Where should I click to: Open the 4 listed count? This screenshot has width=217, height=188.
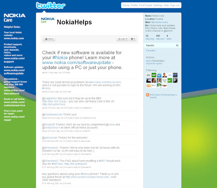click(x=169, y=37)
